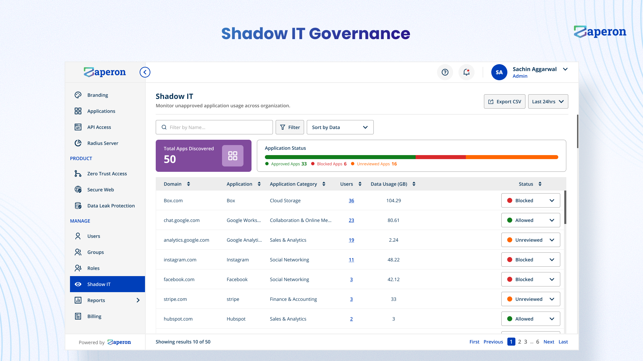Image resolution: width=643 pixels, height=361 pixels.
Task: Click the Zero Trust Access icon
Action: point(78,173)
